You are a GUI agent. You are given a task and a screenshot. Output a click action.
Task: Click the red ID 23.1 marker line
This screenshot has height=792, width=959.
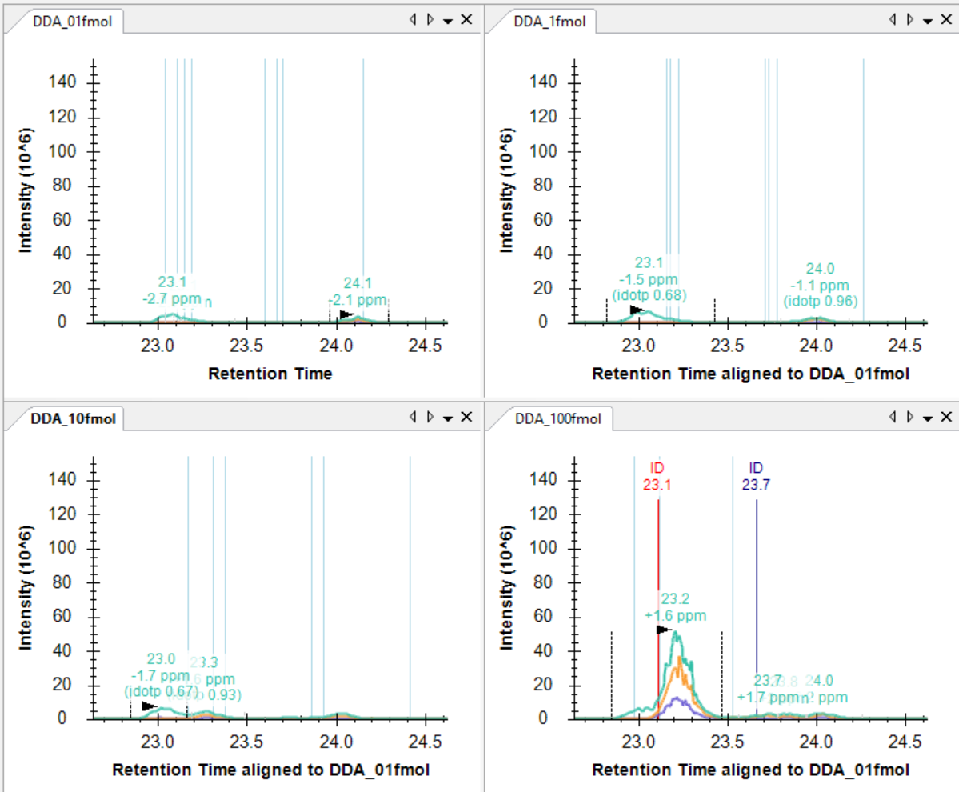point(658,560)
